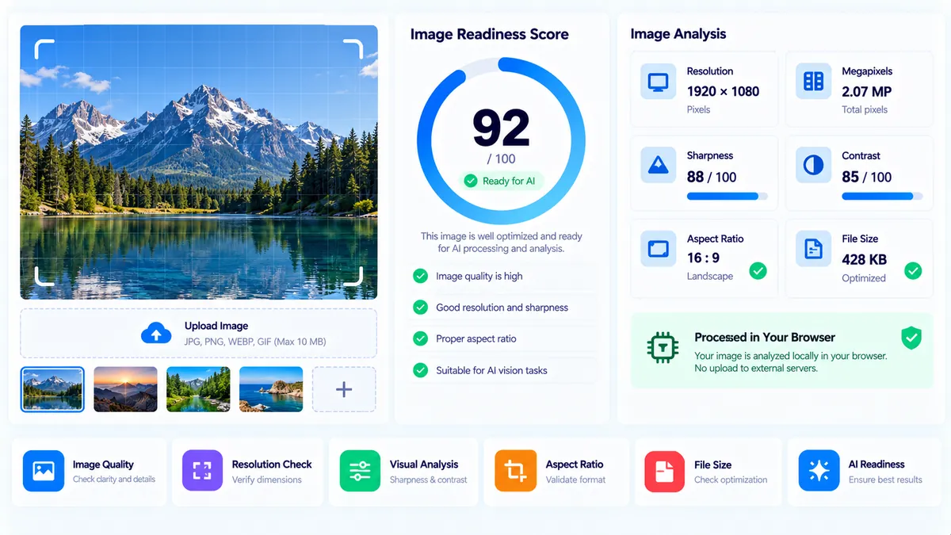Click the Aspect Ratio rectangle icon
The width and height of the screenshot is (951, 535).
pyautogui.click(x=658, y=249)
